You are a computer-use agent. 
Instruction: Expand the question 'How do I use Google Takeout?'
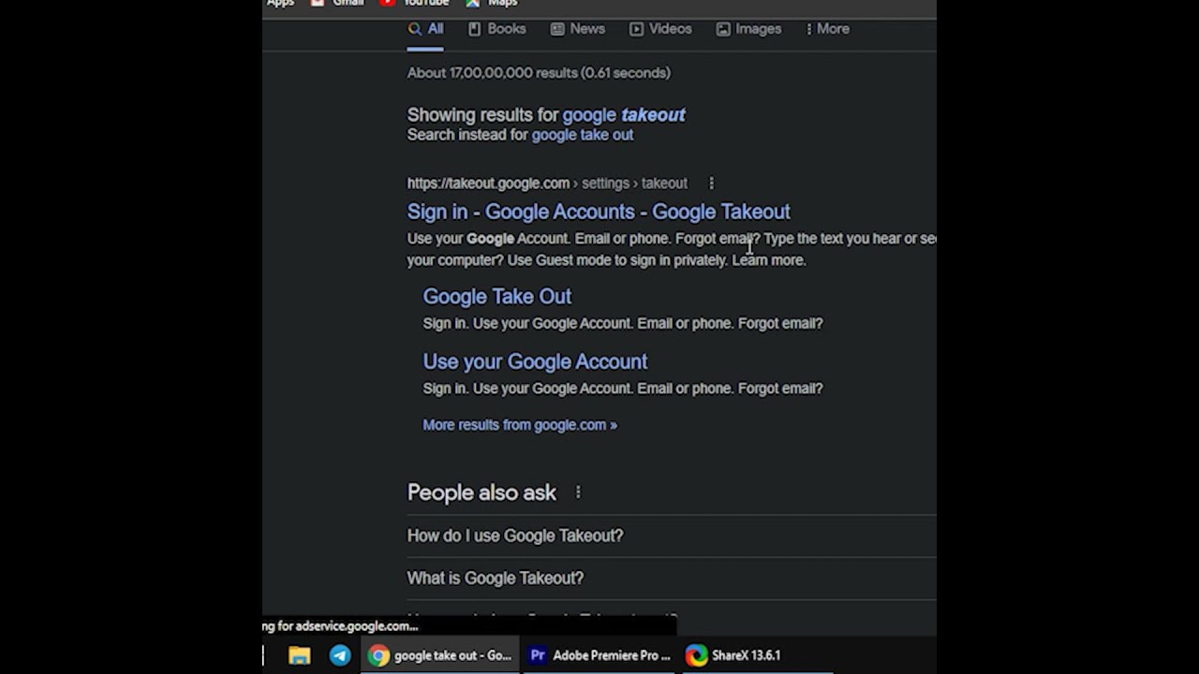point(672,535)
